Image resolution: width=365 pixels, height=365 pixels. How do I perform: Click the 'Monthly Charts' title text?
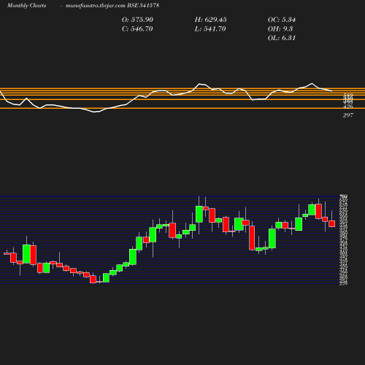26,5
